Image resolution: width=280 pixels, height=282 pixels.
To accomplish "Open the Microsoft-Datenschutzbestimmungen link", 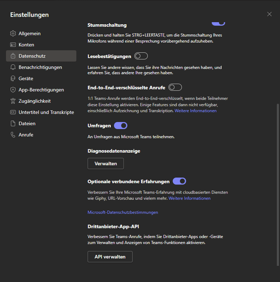I will click(123, 212).
